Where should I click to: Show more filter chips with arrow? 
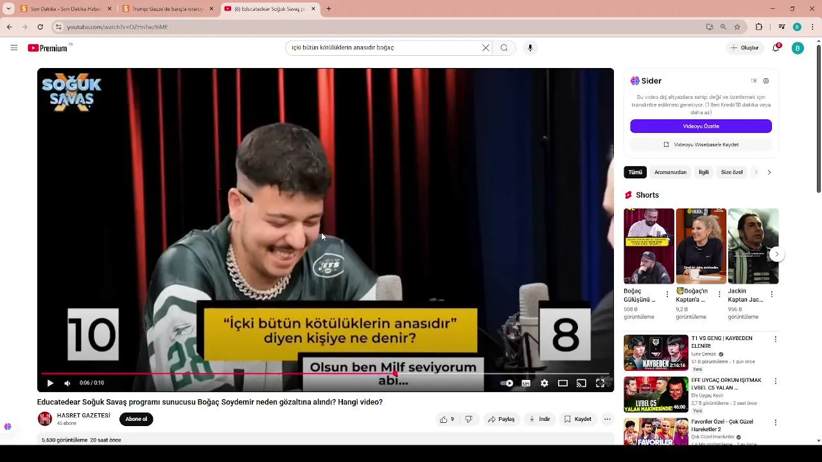(769, 172)
